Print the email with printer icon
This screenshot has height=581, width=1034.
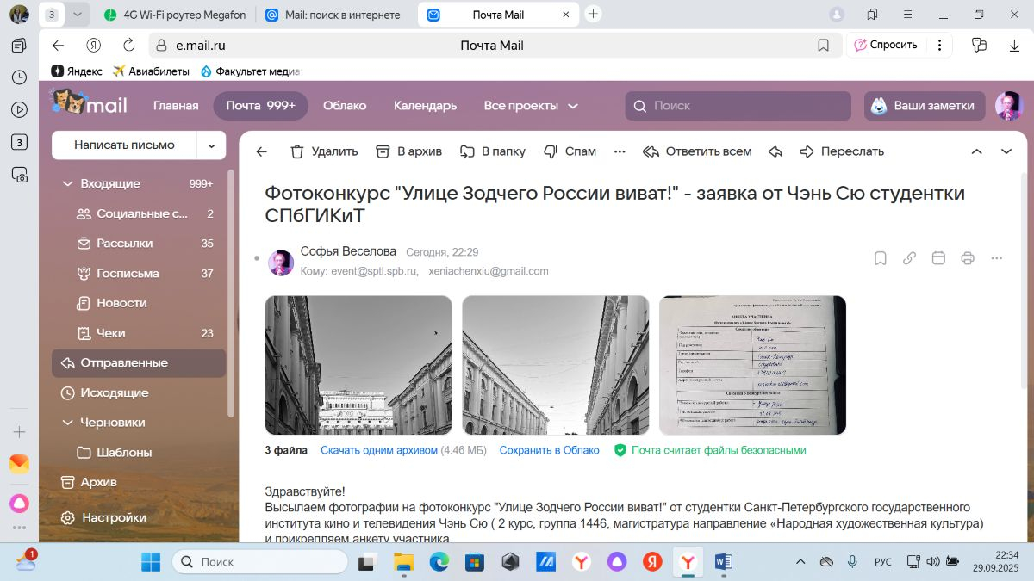click(x=968, y=258)
